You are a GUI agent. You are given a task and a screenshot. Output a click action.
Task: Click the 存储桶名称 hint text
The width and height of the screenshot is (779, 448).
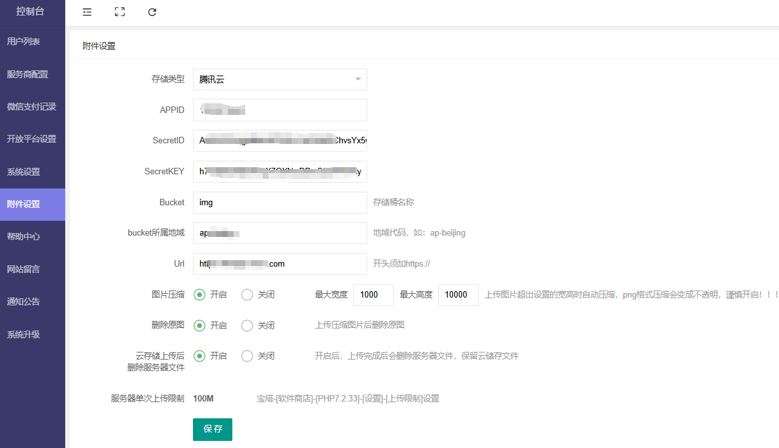tap(394, 202)
